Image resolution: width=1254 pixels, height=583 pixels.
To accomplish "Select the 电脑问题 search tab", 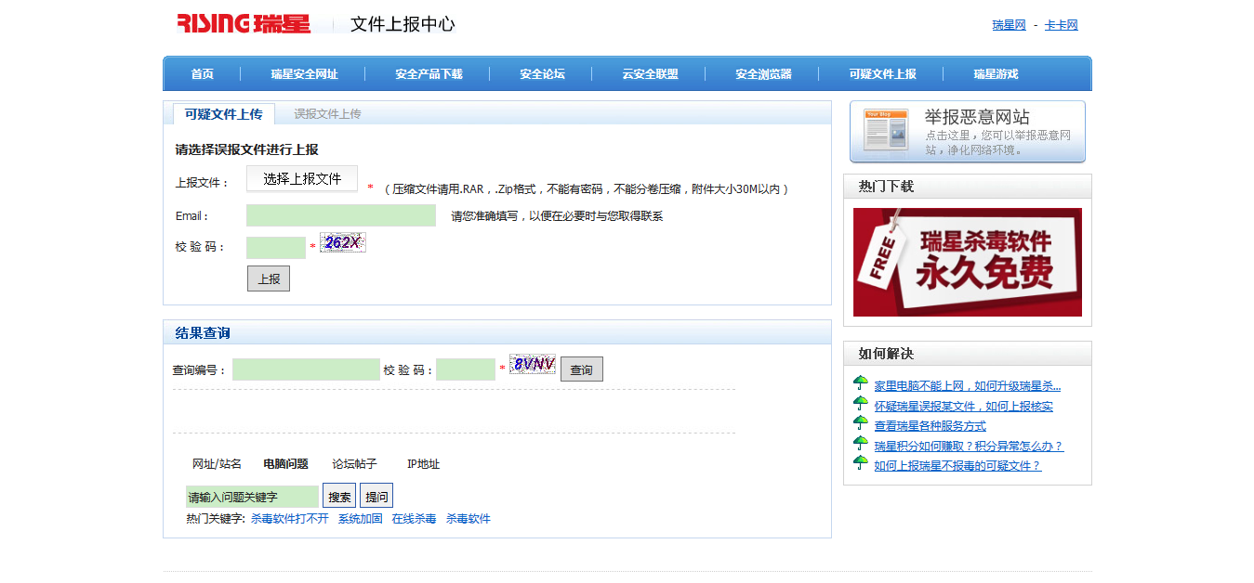I will pyautogui.click(x=285, y=464).
